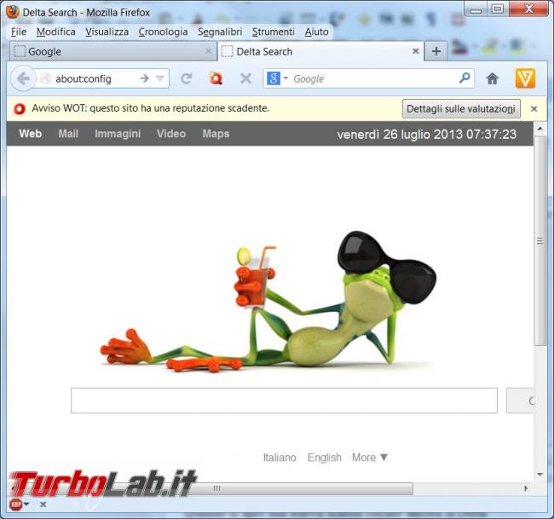Click the stop loading X icon

tap(245, 78)
